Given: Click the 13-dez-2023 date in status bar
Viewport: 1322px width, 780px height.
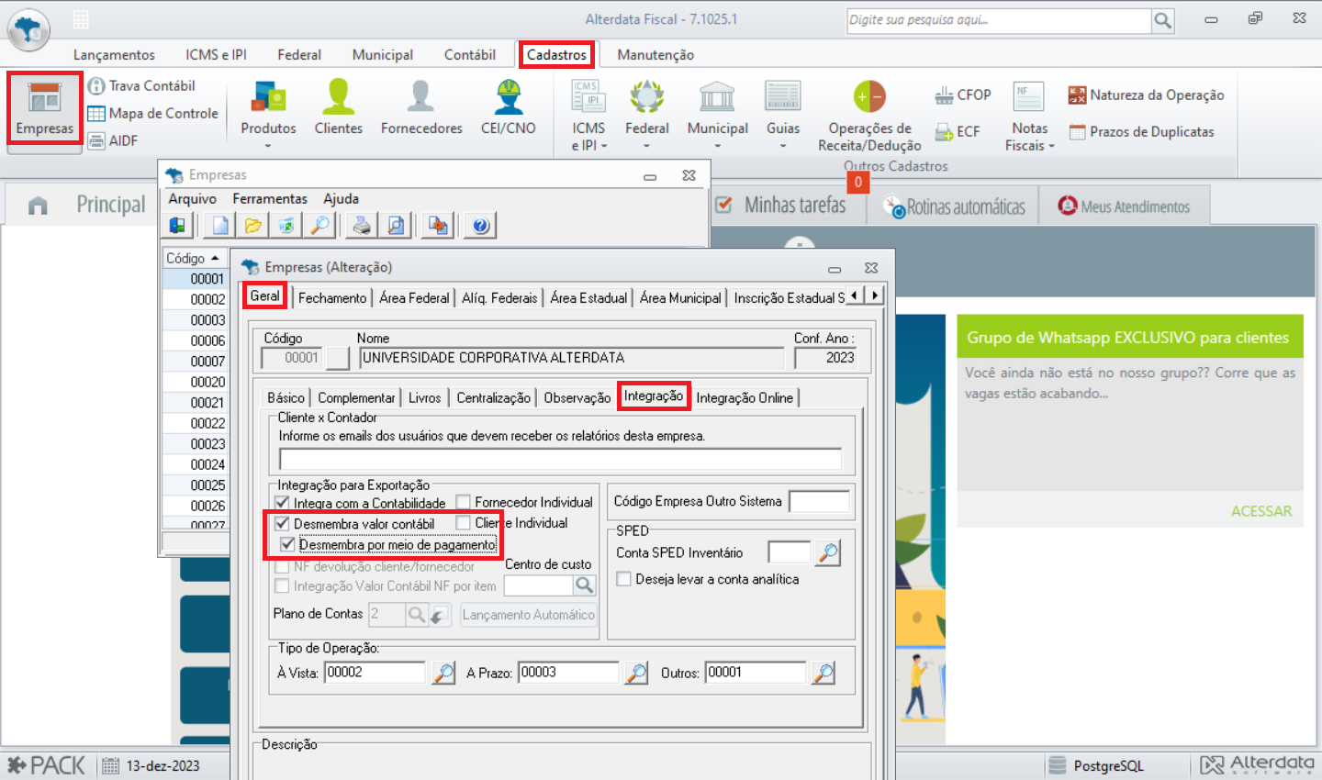Looking at the screenshot, I should tap(162, 765).
